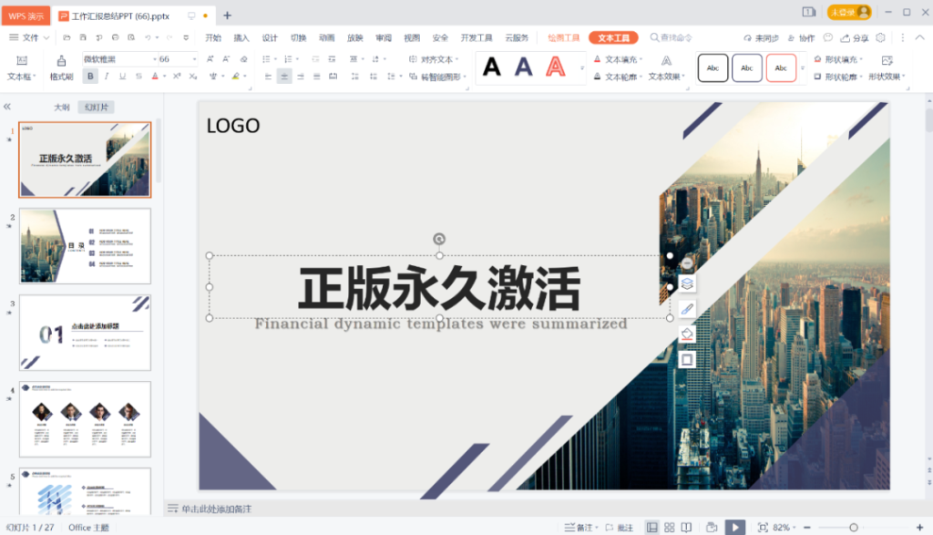Apply subscript formatting
This screenshot has width=933, height=535.
193,77
